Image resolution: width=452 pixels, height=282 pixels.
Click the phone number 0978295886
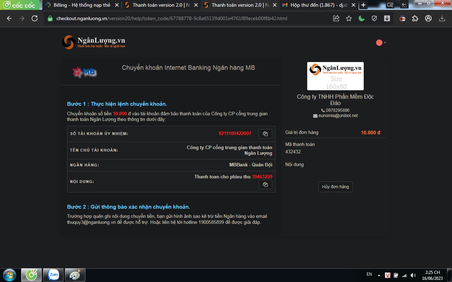[338, 110]
